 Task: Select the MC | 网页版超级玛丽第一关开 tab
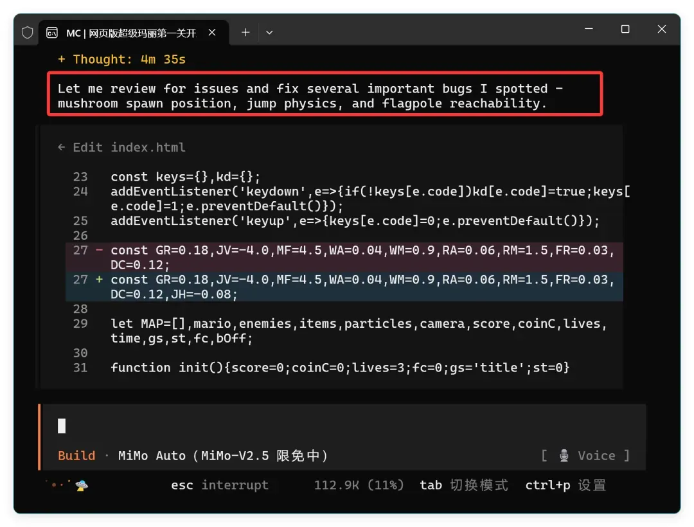pos(134,33)
